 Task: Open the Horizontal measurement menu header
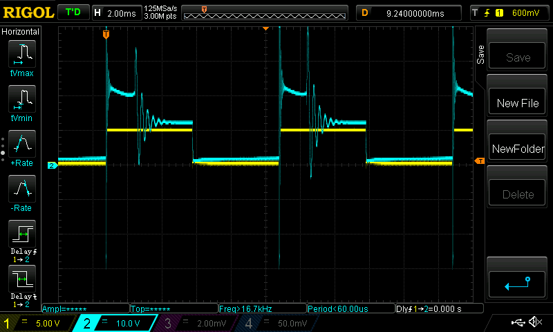(x=21, y=32)
